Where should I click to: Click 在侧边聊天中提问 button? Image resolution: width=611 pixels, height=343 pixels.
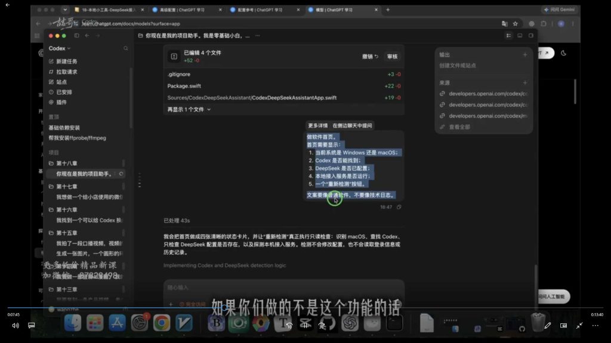click(352, 126)
